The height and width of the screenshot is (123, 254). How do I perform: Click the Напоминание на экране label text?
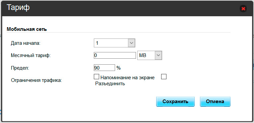(x=127, y=78)
